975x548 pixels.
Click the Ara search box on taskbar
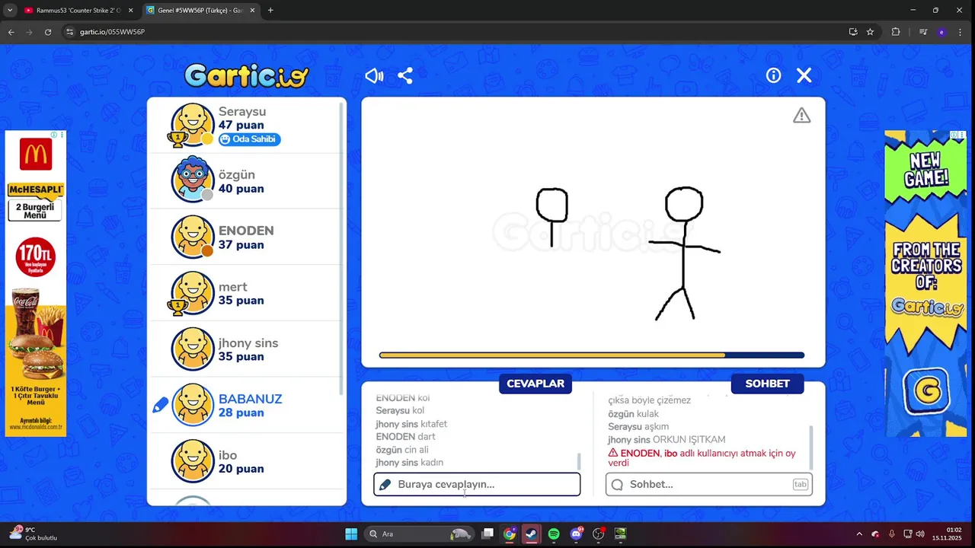[419, 534]
